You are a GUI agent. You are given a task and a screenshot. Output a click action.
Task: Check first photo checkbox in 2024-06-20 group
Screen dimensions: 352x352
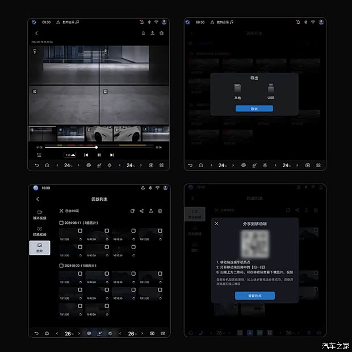[x=80, y=274]
